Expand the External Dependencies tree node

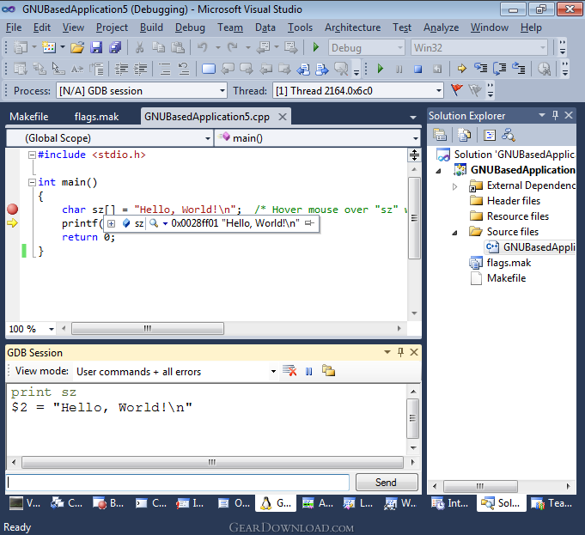455,185
